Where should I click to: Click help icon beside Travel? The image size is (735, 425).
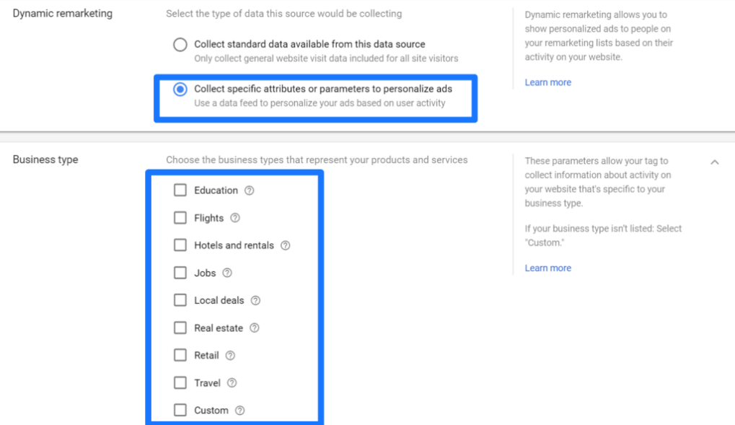[232, 382]
